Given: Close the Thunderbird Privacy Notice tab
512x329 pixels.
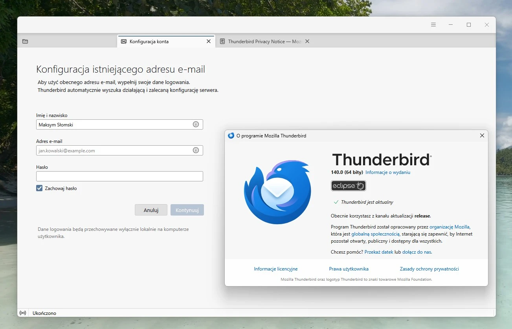Looking at the screenshot, I should click(307, 41).
